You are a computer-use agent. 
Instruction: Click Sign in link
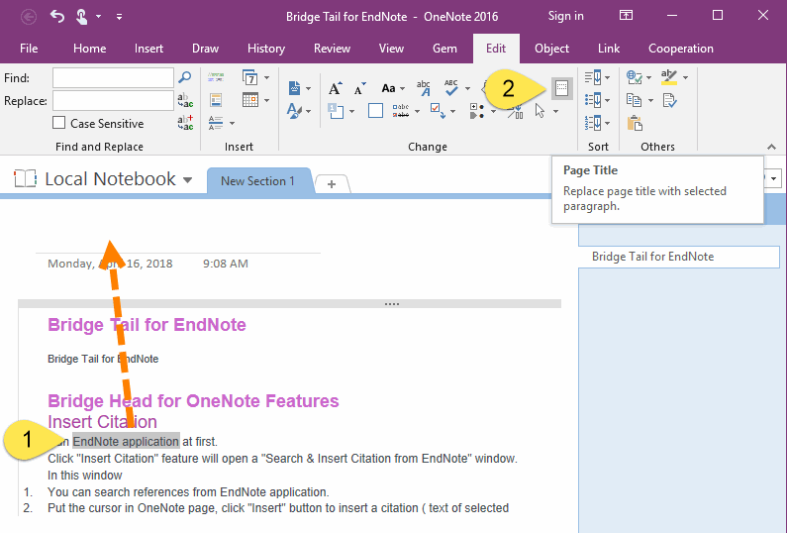point(565,16)
